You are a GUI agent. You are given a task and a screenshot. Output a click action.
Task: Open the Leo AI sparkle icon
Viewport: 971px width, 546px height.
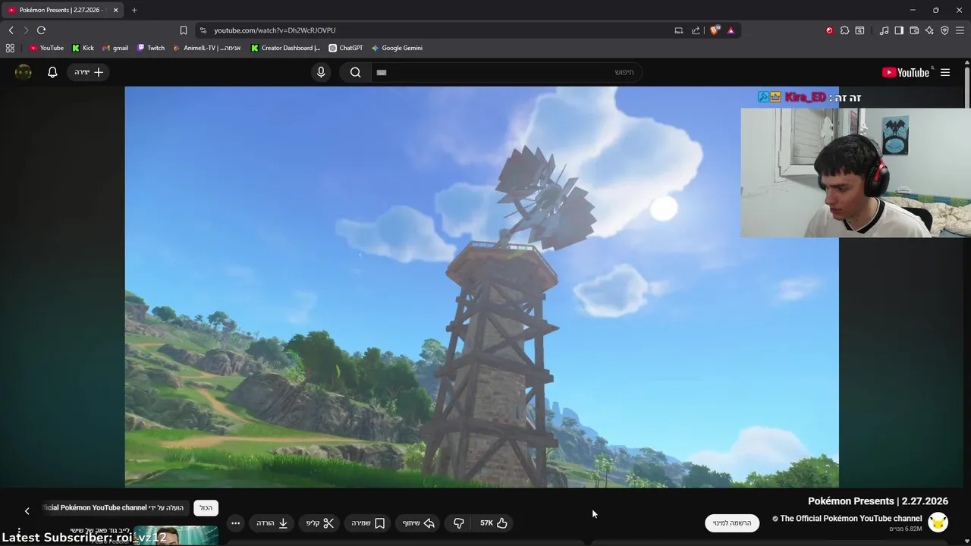point(929,30)
